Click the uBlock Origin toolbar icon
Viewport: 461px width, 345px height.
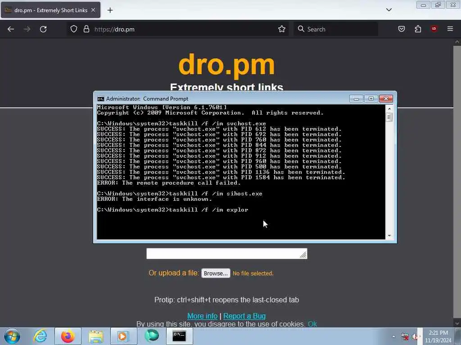pyautogui.click(x=434, y=29)
